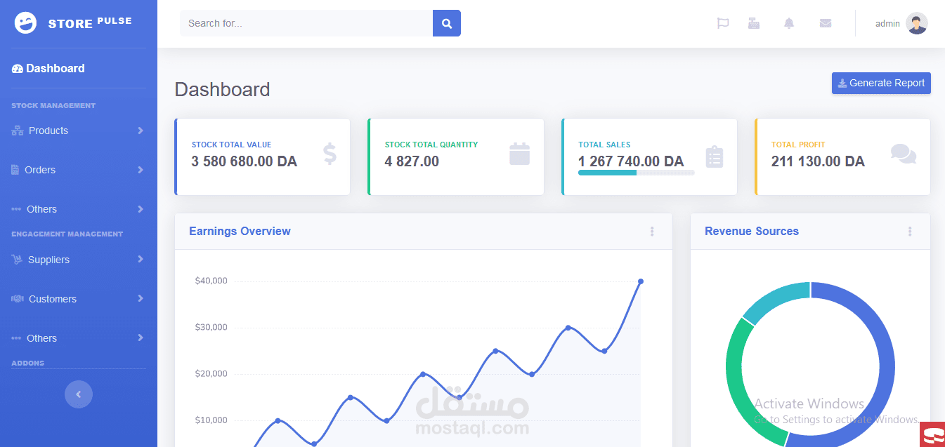
Task: Click the Generate Report button
Action: (881, 83)
